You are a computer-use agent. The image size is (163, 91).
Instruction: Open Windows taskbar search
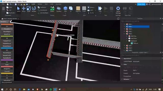[6, 89]
